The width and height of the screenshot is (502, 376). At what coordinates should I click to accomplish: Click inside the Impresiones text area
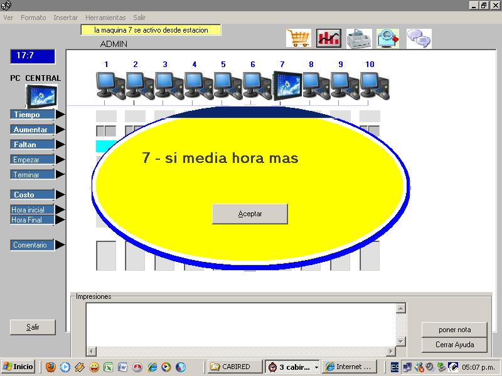tap(241, 325)
